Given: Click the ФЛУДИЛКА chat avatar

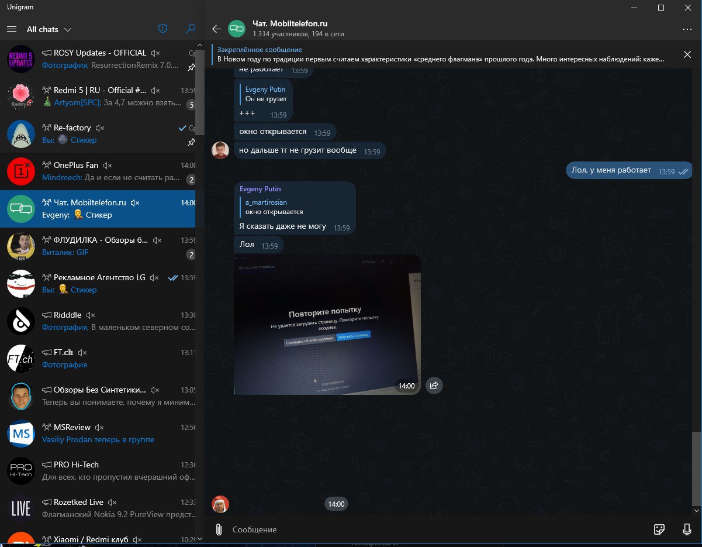Looking at the screenshot, I should click(21, 246).
